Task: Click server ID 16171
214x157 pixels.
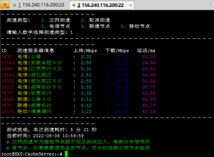Action: click(8, 111)
